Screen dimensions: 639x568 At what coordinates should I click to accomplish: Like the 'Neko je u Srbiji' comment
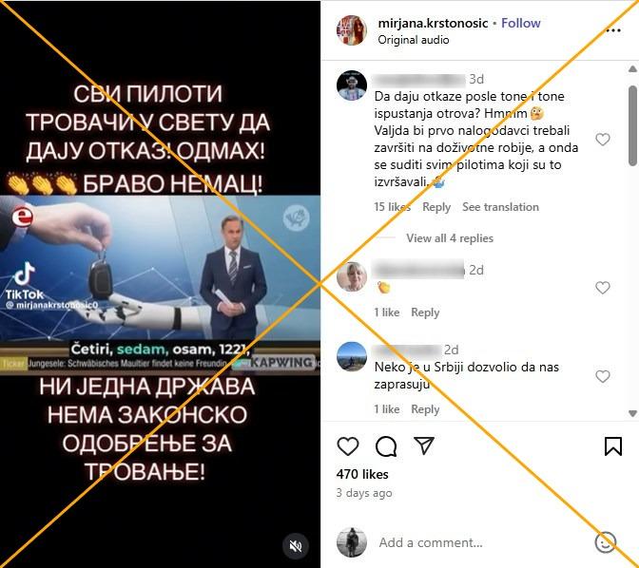pyautogui.click(x=602, y=376)
